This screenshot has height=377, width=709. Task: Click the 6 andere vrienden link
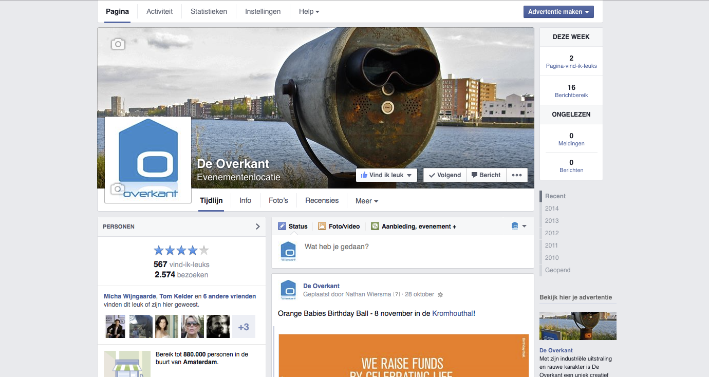pyautogui.click(x=230, y=296)
